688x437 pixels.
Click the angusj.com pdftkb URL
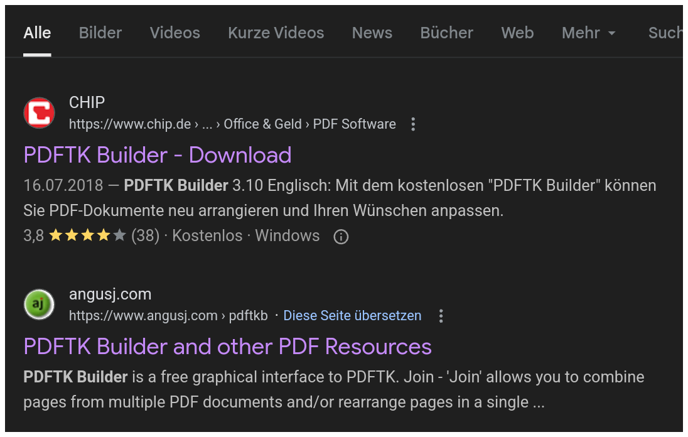(168, 315)
